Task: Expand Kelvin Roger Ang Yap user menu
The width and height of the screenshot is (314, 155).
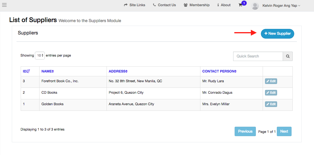Action: pos(281,6)
